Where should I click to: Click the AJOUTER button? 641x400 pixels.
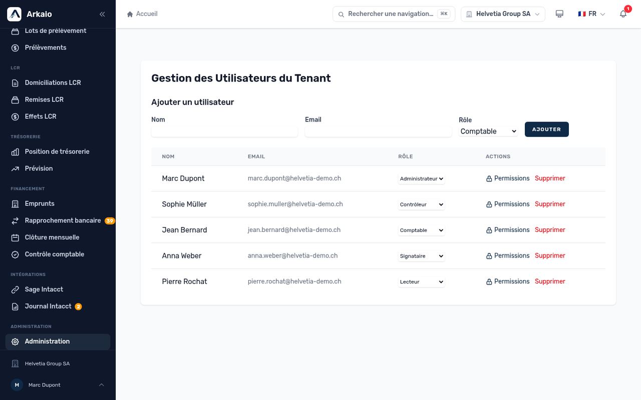click(x=546, y=129)
